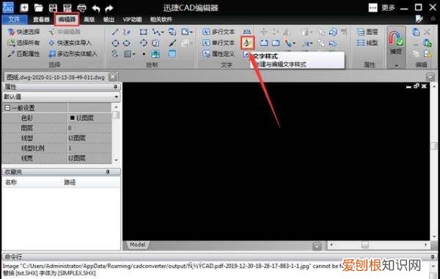
Task: Click the Redo arrow icon
Action: [109, 8]
